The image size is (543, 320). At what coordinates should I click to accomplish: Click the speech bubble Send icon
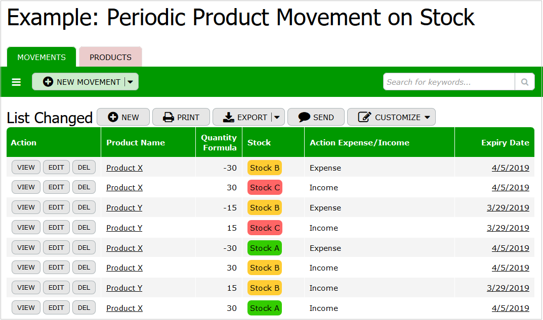(304, 117)
